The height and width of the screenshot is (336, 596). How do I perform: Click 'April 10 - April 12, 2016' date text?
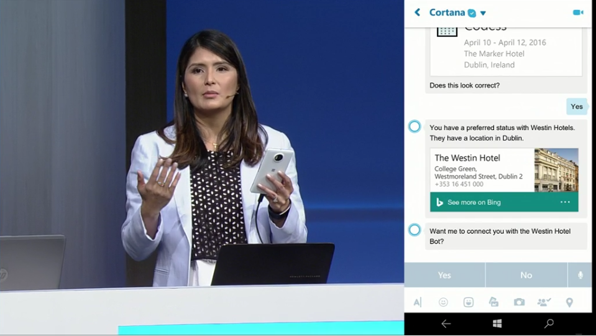[x=505, y=42]
